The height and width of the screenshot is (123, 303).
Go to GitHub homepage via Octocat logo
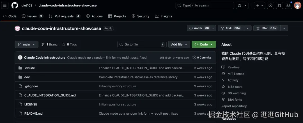click(15, 5)
